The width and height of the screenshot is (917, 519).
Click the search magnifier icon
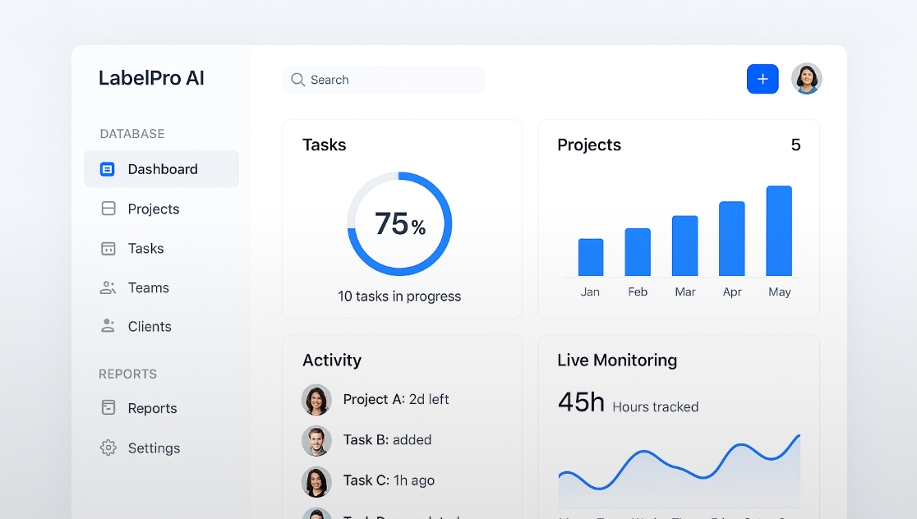(297, 80)
